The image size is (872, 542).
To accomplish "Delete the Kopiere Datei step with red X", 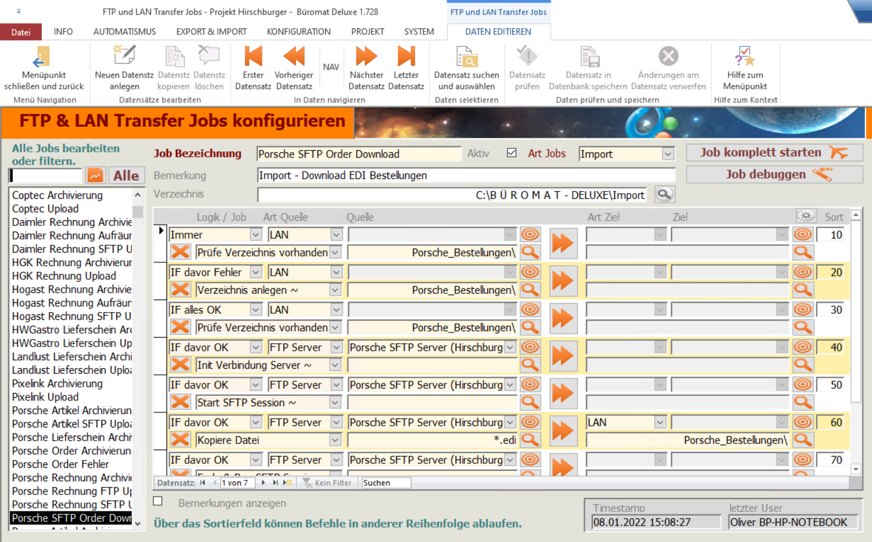I will pos(180,439).
